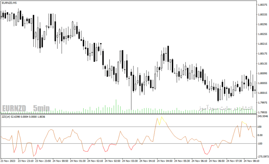Click the 1.80175 price level label
The height and width of the screenshot is (164, 269).
pyautogui.click(x=263, y=54)
